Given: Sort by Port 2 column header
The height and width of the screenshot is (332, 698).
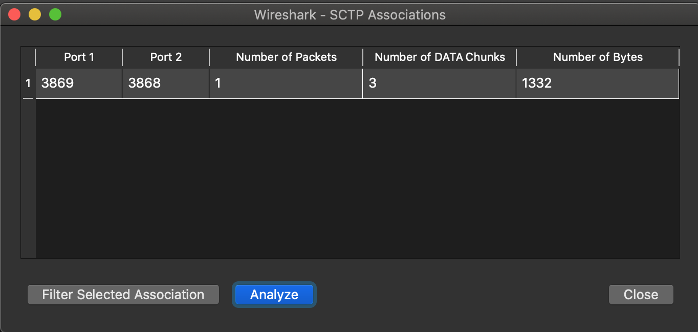Looking at the screenshot, I should (166, 57).
